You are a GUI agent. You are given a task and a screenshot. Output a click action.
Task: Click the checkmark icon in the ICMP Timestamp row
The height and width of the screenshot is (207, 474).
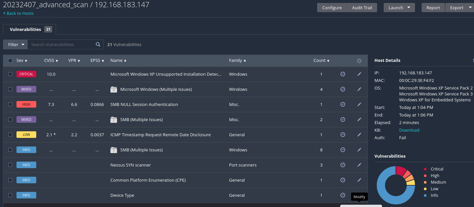(343, 135)
